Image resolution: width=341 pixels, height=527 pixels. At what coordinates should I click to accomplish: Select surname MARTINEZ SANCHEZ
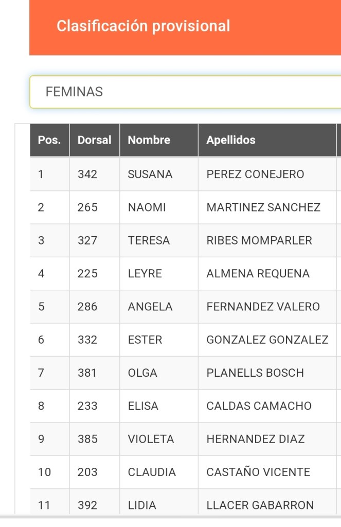click(x=263, y=207)
